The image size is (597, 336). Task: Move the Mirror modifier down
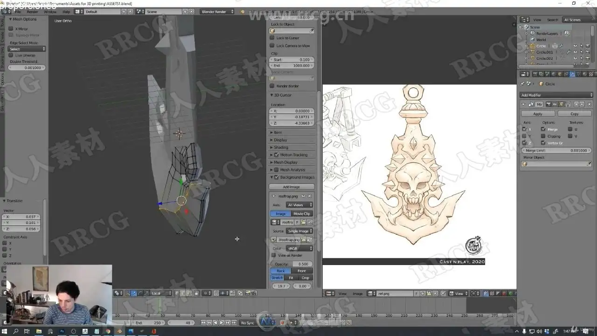point(582,104)
